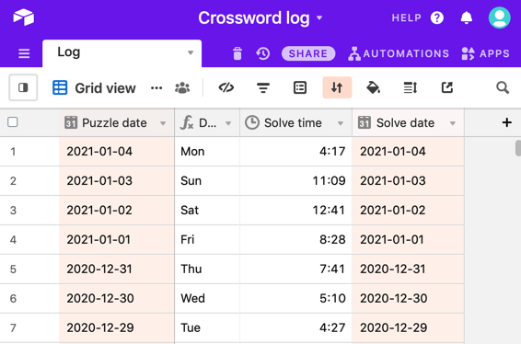Open the Grid view switcher
The height and width of the screenshot is (344, 521).
(x=94, y=88)
